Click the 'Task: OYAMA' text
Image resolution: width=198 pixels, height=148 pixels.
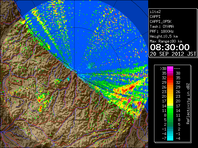(x=162, y=27)
